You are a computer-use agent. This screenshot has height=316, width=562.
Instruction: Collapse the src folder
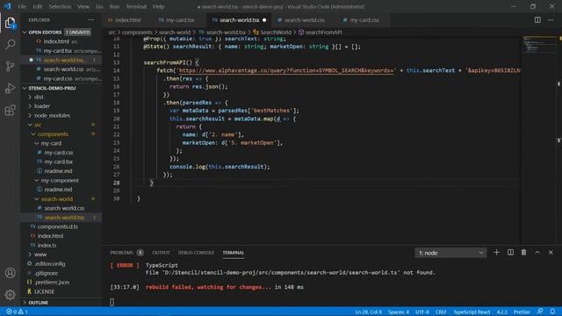click(x=38, y=125)
